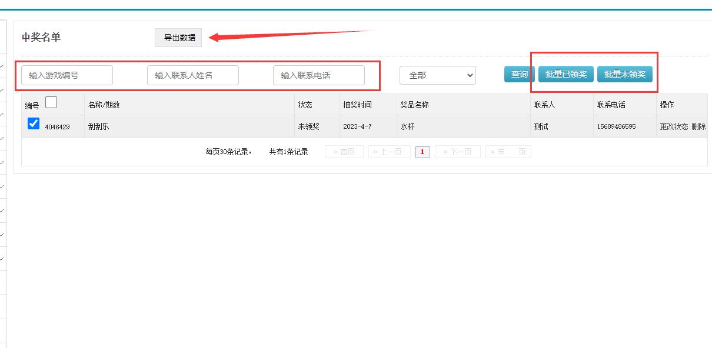Select the 输入联系电话 input field

[319, 75]
